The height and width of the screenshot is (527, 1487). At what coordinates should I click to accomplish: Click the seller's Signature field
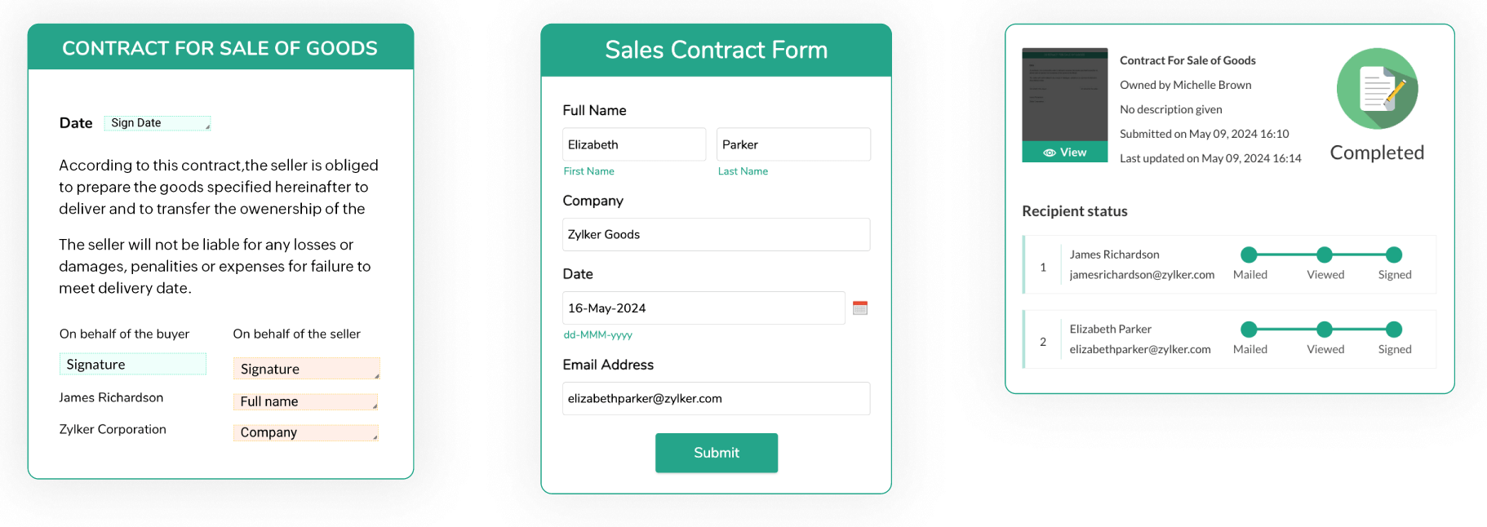[306, 369]
